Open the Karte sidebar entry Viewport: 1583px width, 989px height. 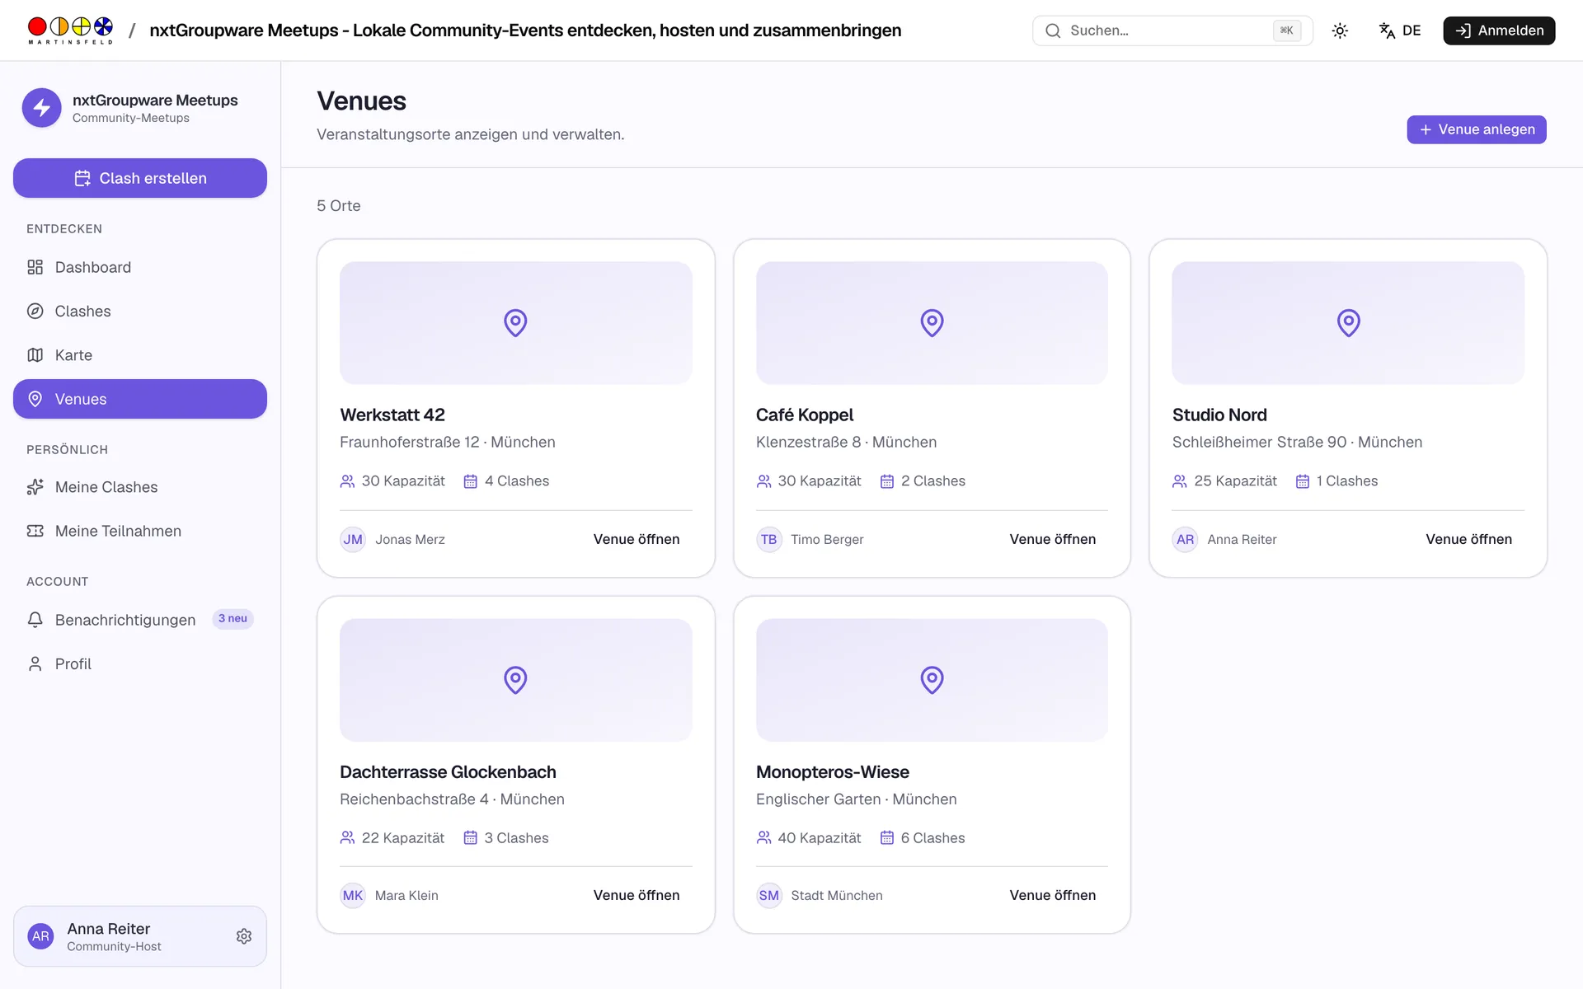tap(140, 355)
